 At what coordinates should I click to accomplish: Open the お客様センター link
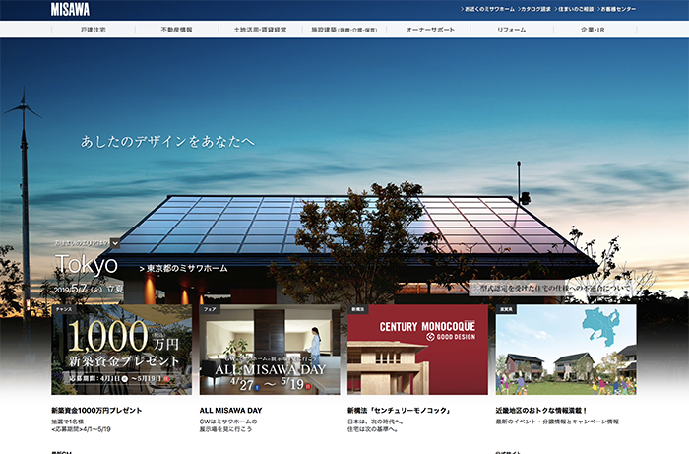tap(616, 9)
